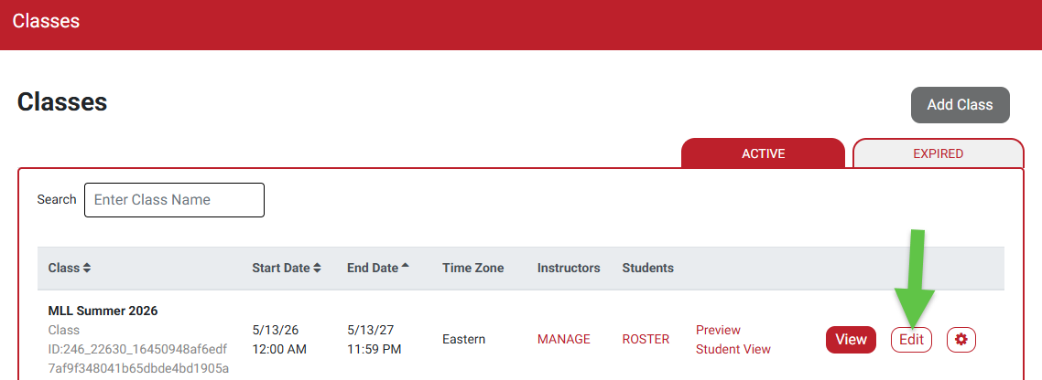
Task: View the MLL Summer 2026 class
Action: 851,340
